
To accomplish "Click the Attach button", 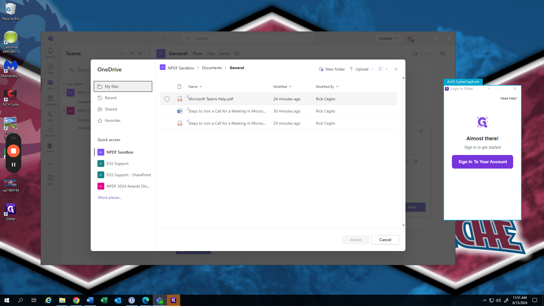I will (x=356, y=240).
